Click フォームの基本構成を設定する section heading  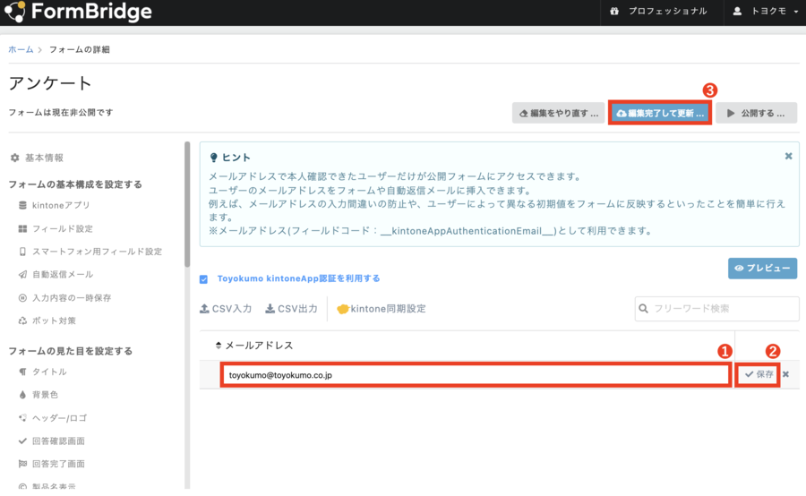[x=75, y=184]
